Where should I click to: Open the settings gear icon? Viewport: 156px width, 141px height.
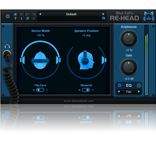21,14
